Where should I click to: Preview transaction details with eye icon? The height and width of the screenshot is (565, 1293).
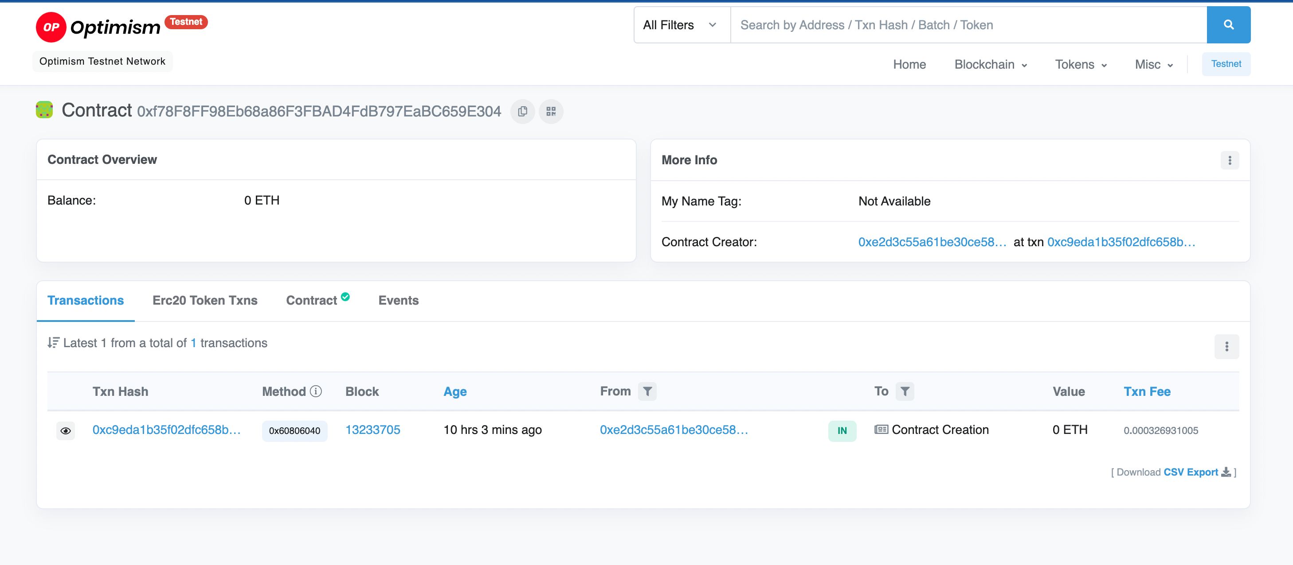(66, 431)
